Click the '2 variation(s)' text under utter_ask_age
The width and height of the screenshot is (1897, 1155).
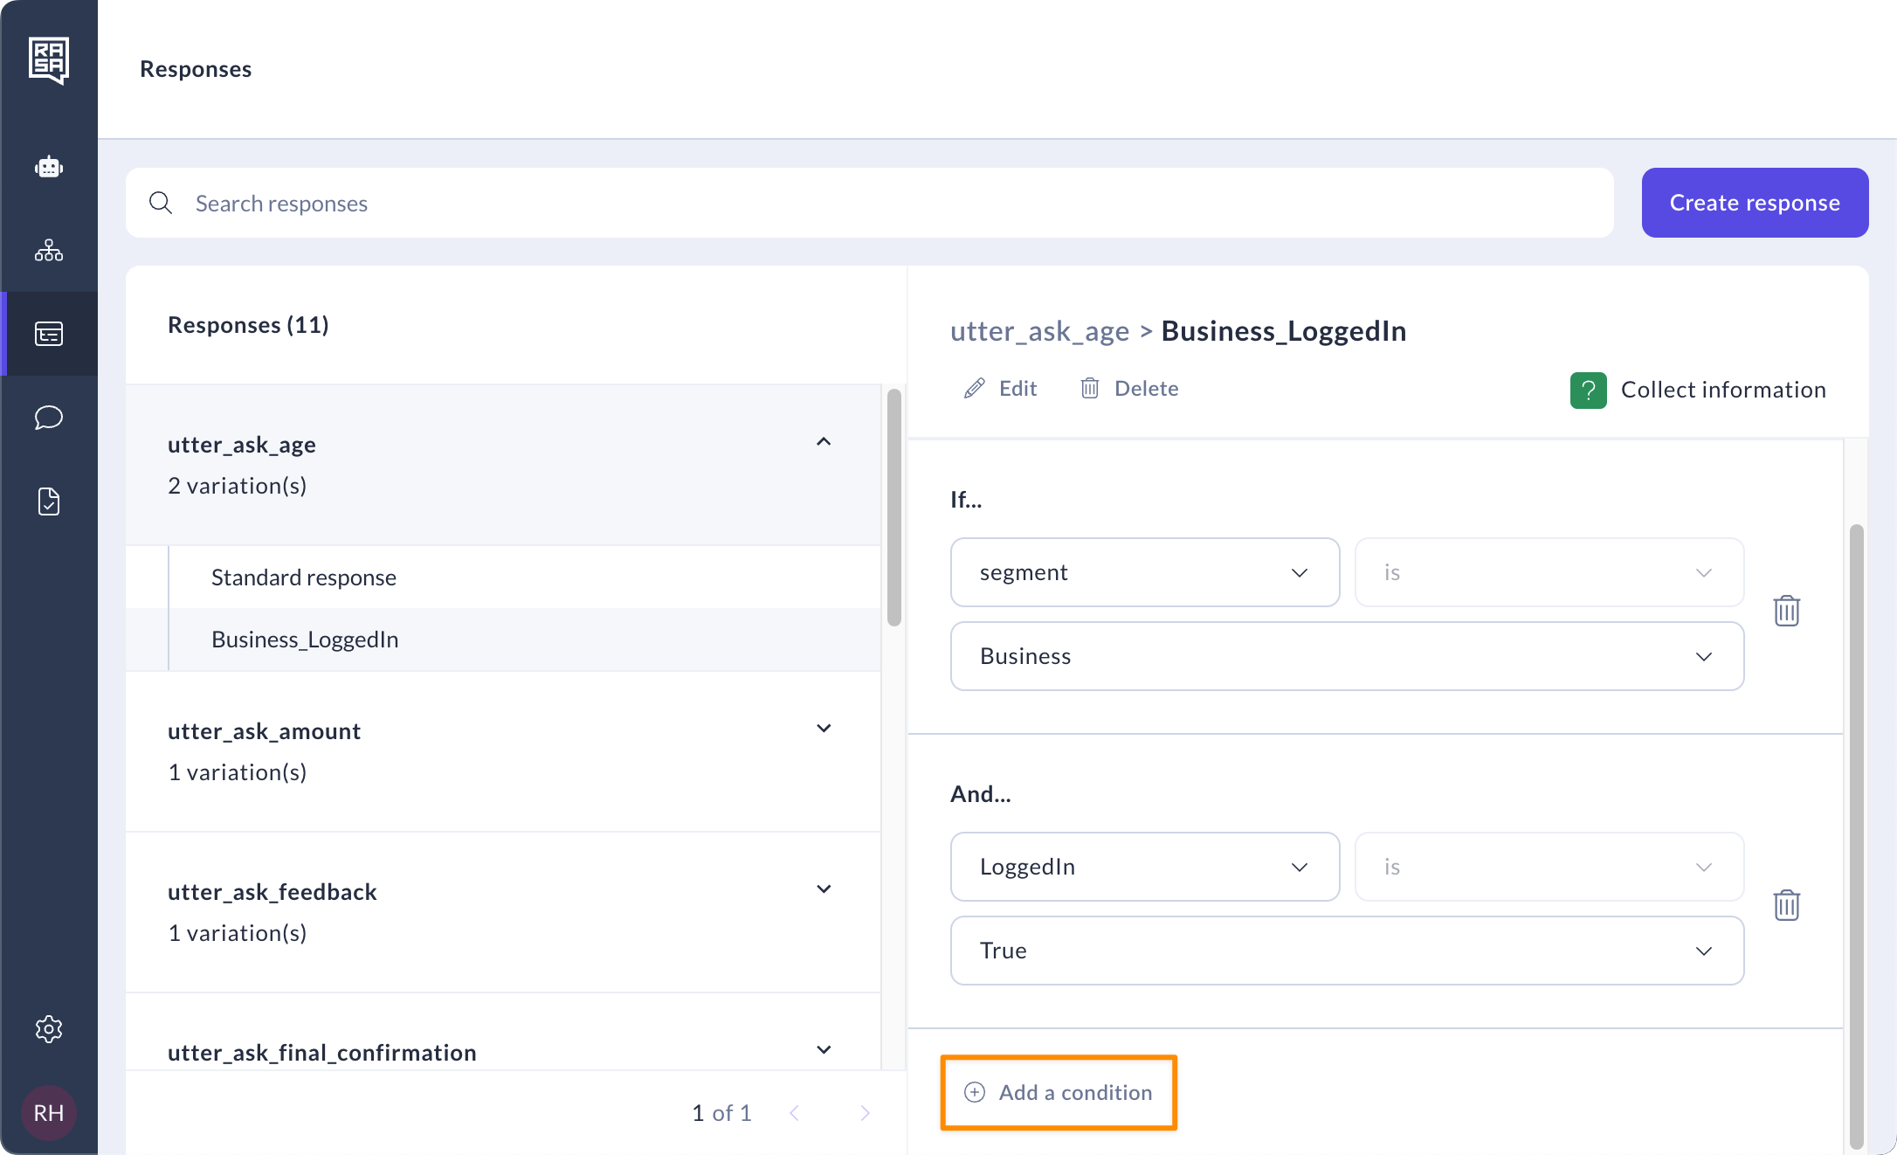point(237,486)
